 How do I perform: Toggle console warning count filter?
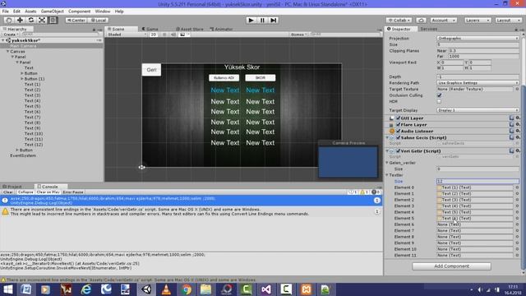(364, 192)
